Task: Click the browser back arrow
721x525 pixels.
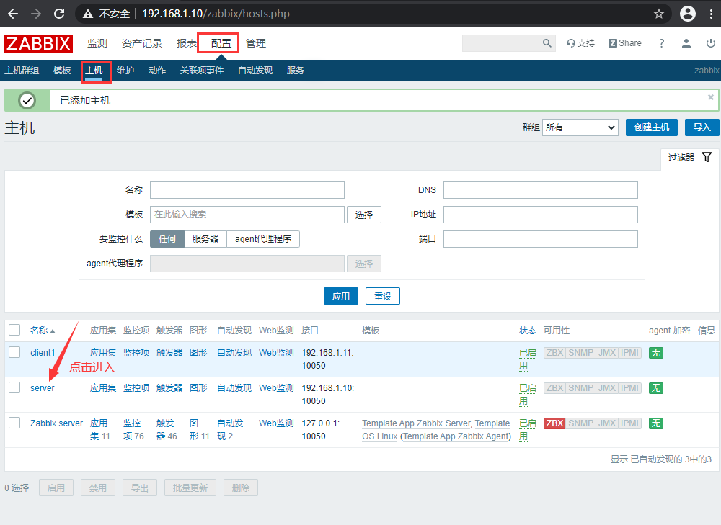Action: [x=13, y=14]
